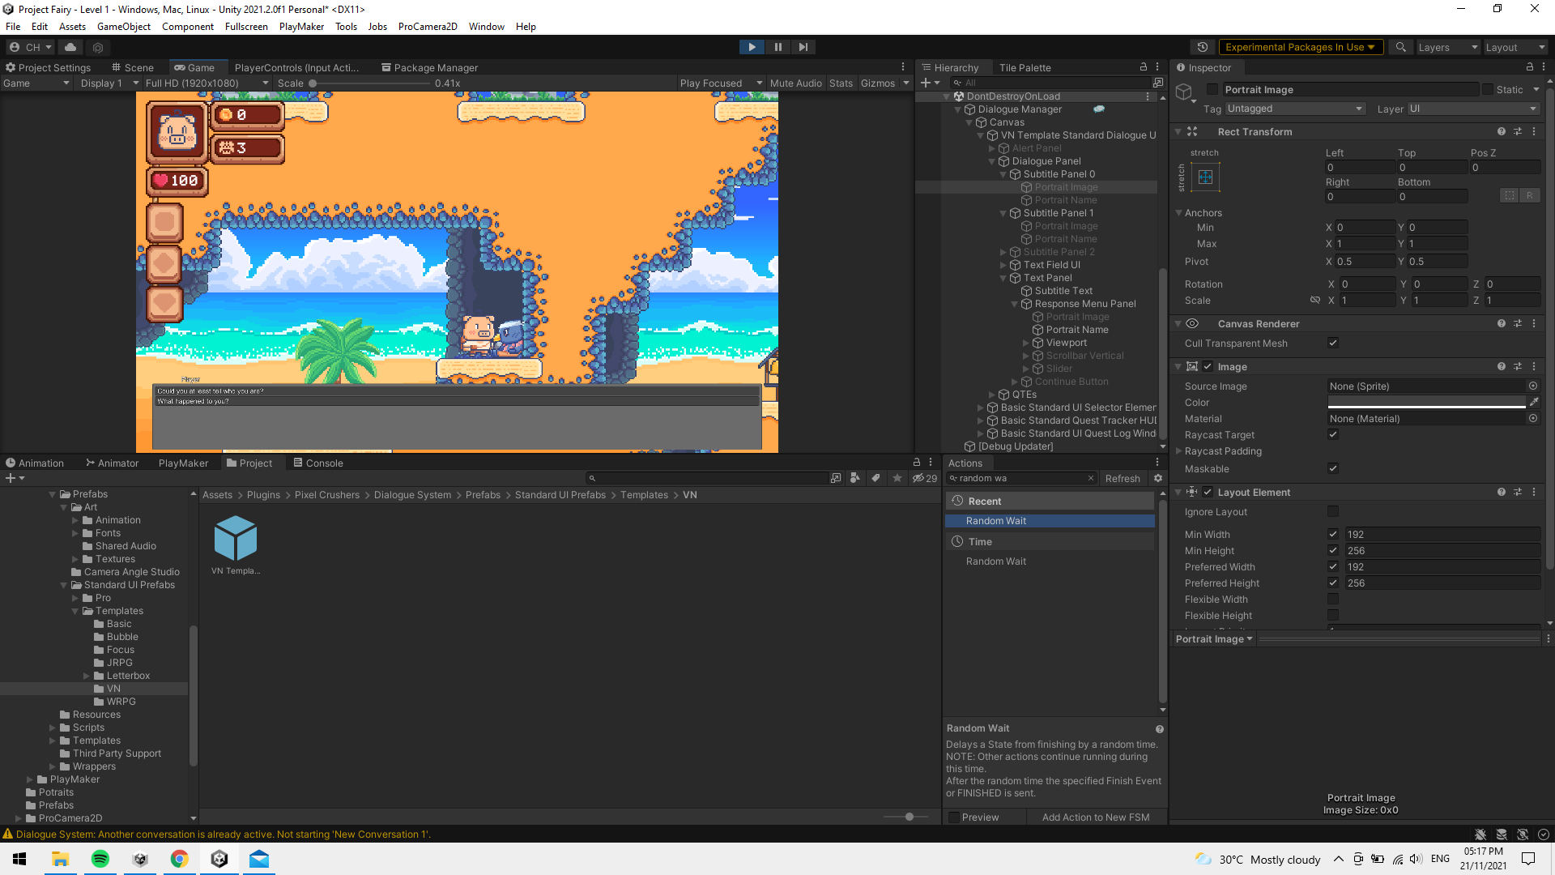Screen dimensions: 1555x875
Task: Click the Preview button in Actions panel
Action: coord(981,817)
